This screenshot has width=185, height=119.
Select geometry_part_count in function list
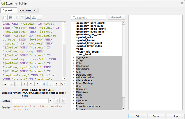click(x=90, y=23)
